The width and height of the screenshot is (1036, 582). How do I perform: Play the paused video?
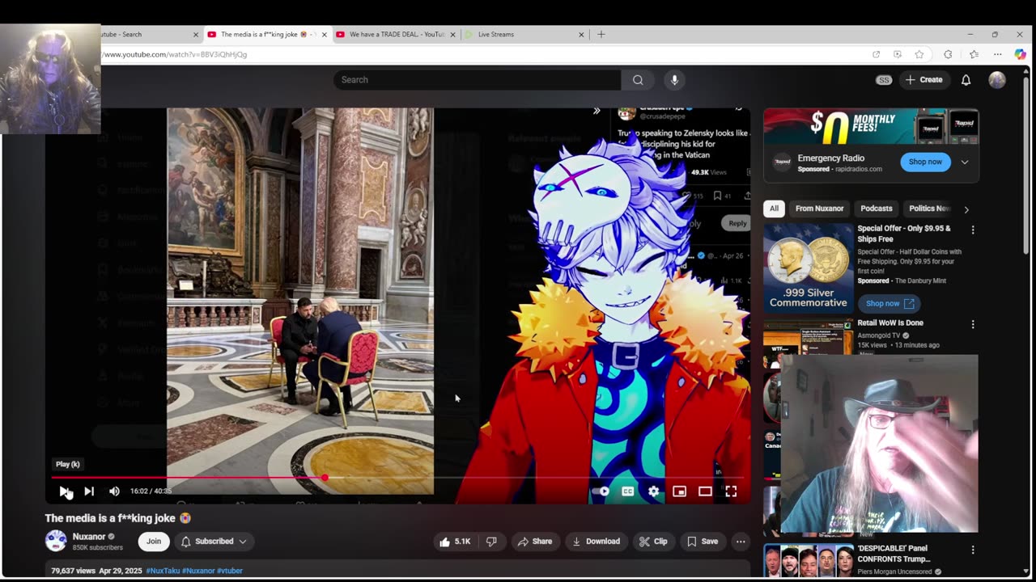64,491
